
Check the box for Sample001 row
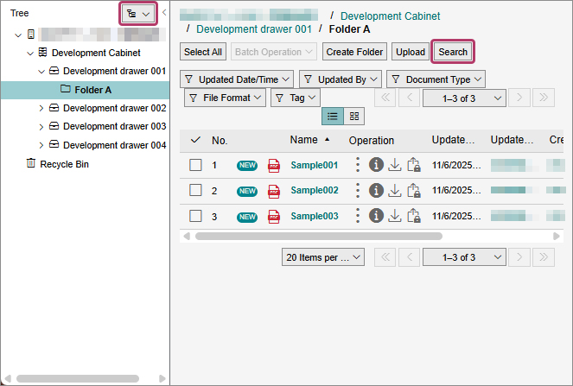click(x=195, y=165)
